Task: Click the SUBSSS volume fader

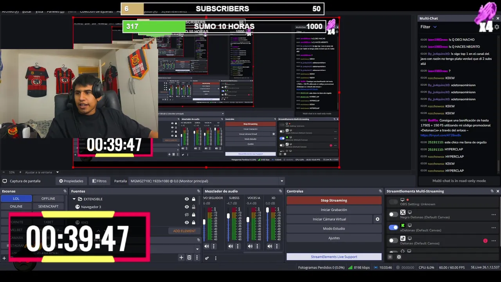Action: pyautogui.click(x=228, y=216)
